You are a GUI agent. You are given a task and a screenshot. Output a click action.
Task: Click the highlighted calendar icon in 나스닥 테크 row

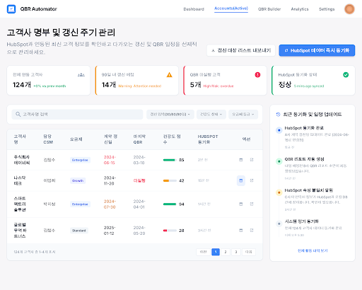point(241,180)
